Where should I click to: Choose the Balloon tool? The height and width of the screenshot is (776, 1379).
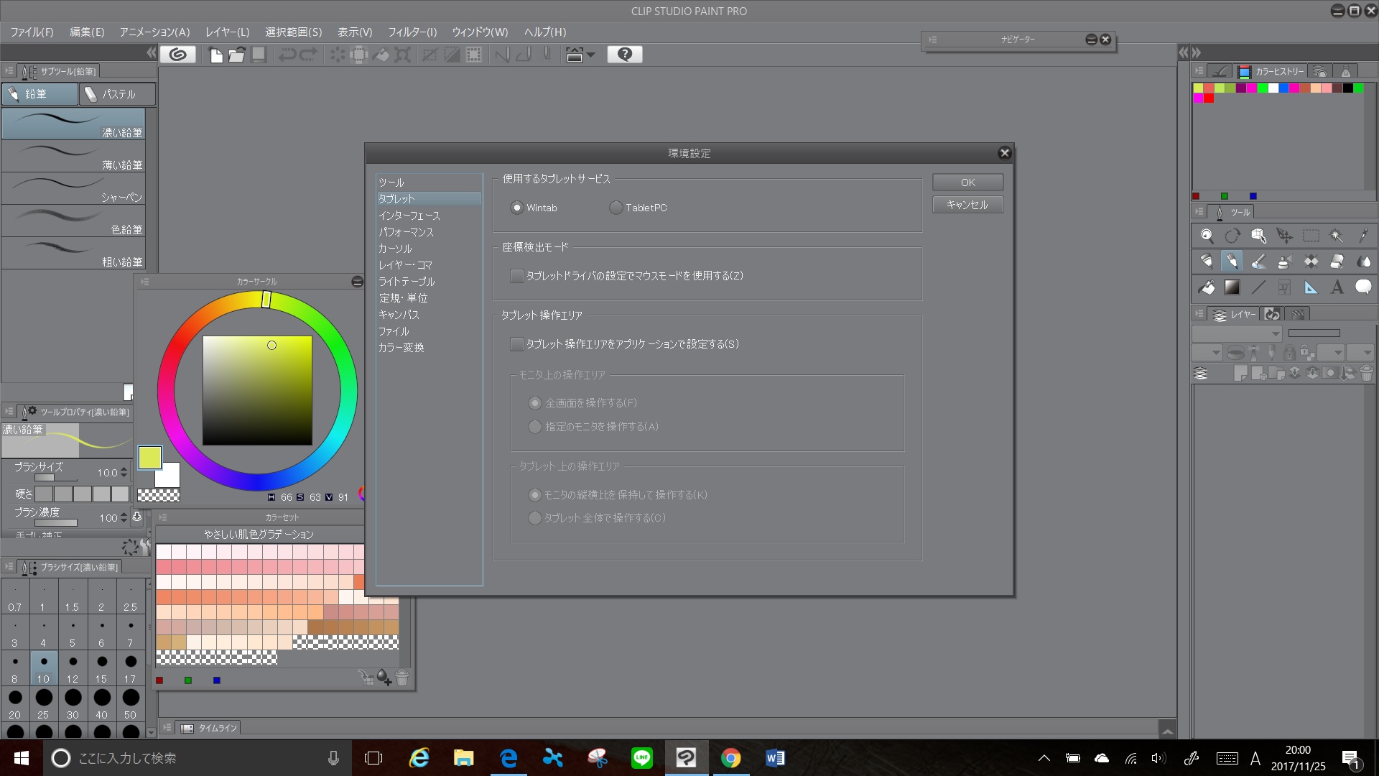tap(1363, 287)
